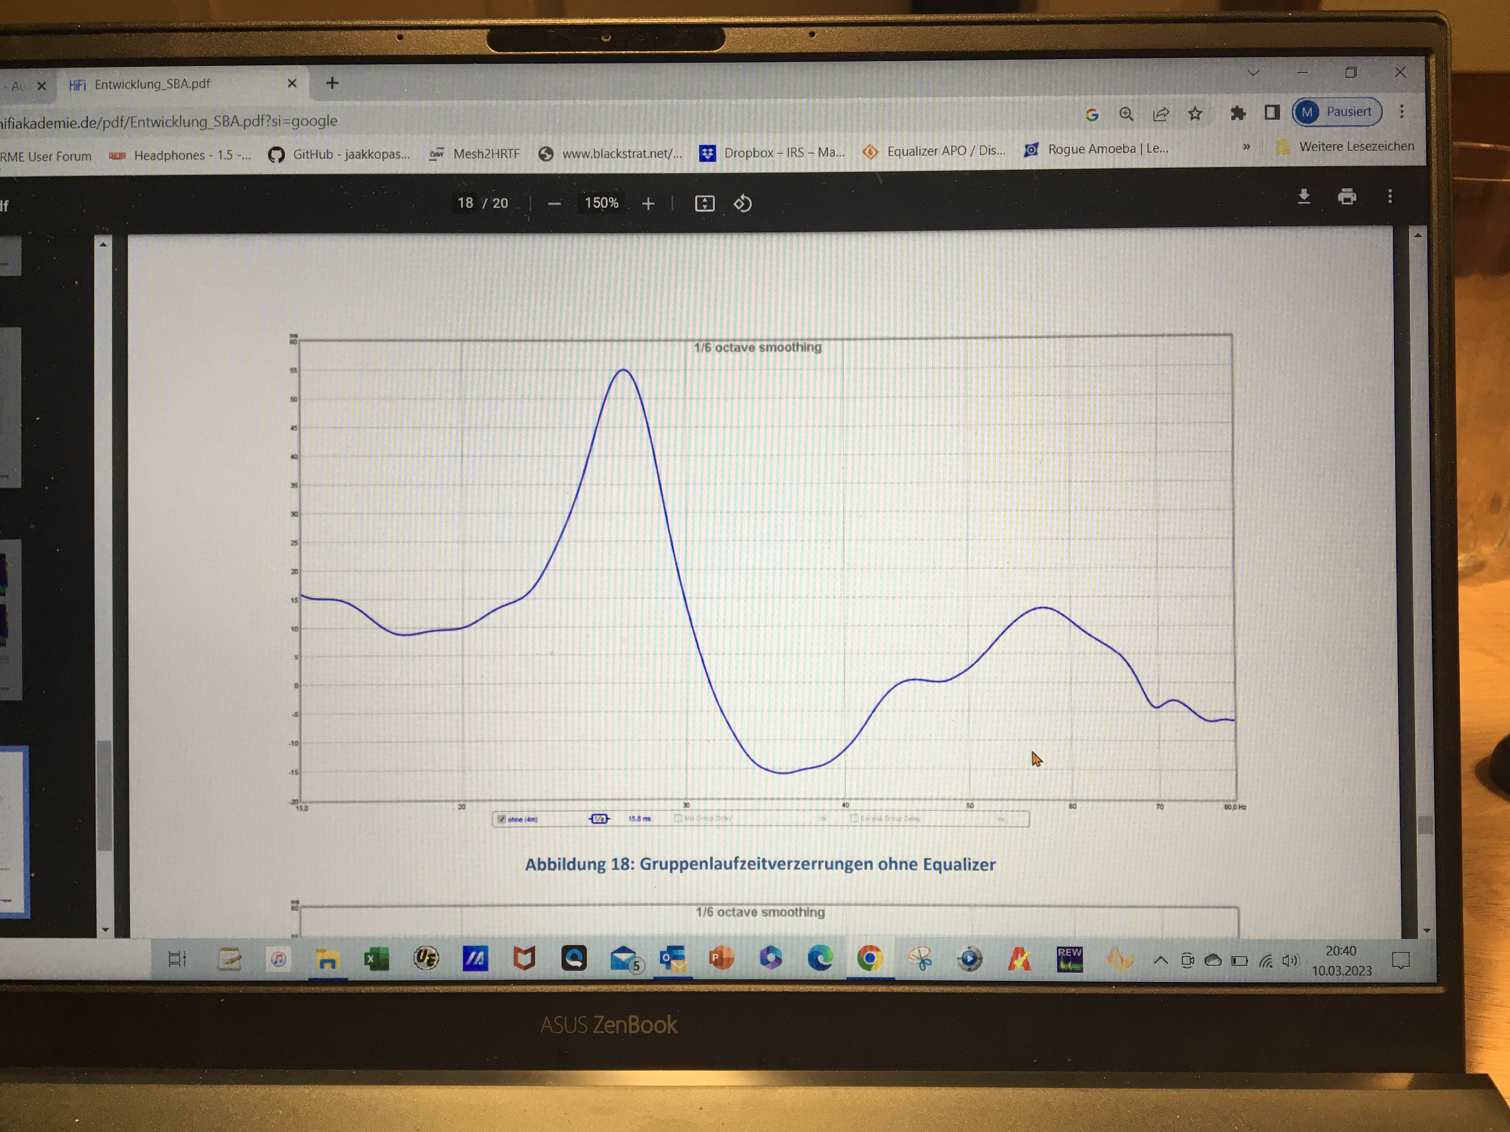1510x1132 pixels.
Task: Zoom in the PDF with plus
Action: [649, 203]
